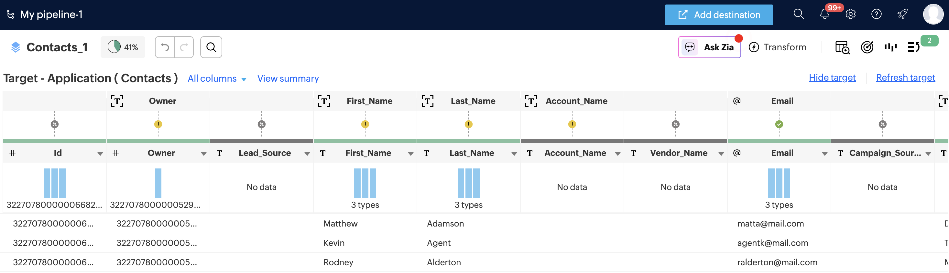Toggle the Owner mapping warning marker

(158, 124)
